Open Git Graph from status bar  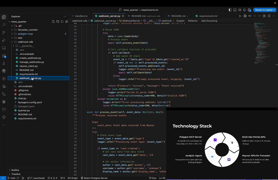(73, 178)
